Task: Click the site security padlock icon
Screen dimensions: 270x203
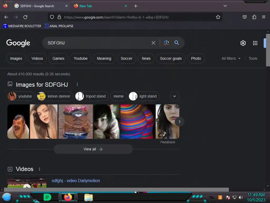Action: [x=59, y=17]
